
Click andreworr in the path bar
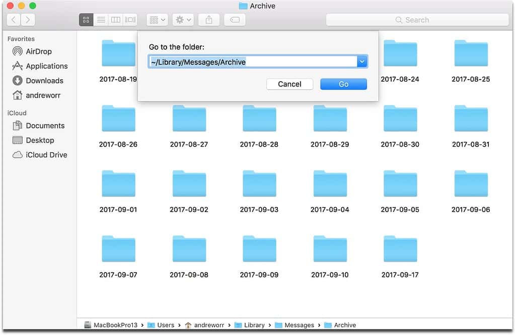pyautogui.click(x=204, y=325)
